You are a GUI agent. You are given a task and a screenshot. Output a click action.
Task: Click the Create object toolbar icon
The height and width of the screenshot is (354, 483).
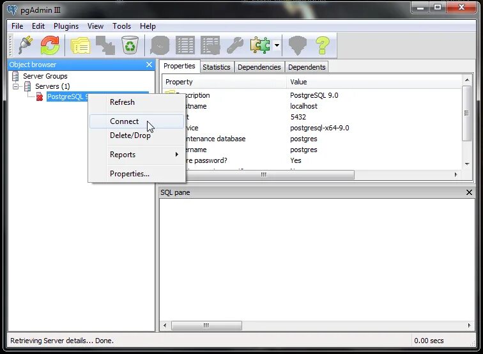coord(105,45)
